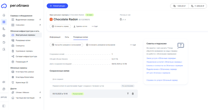208x110 pixels.
Task: Click the history clock icon in the left rail
Action: tap(4, 42)
